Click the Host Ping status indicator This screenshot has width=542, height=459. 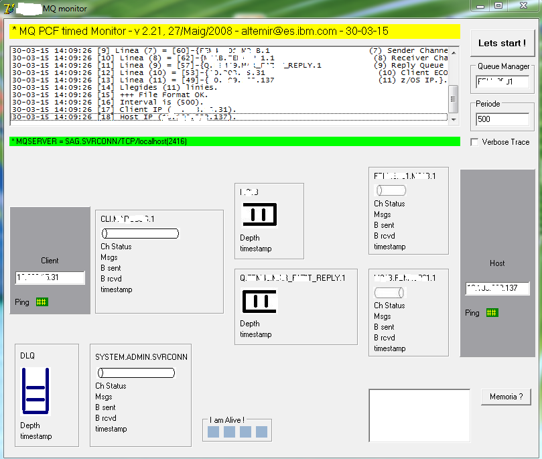tap(492, 313)
